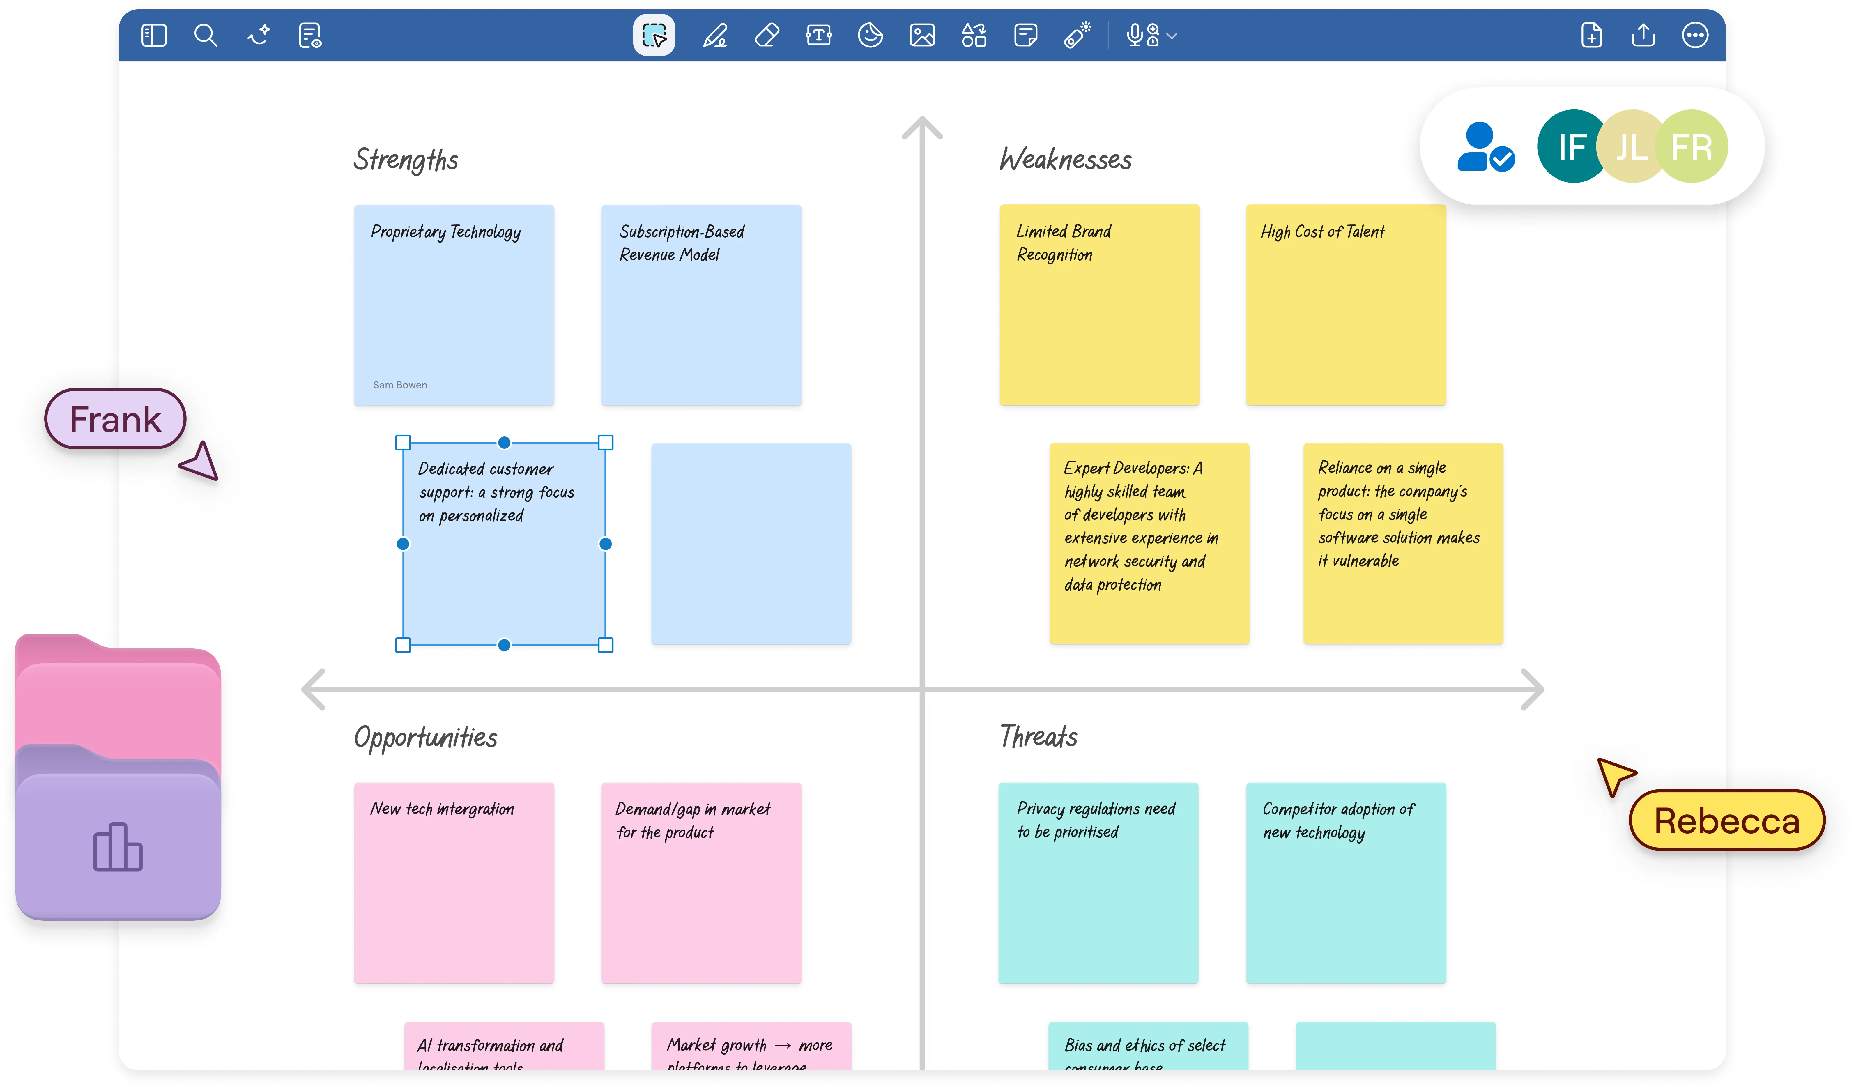Viewport: 1863px width, 1089px height.
Task: Click the add page button
Action: pos(1591,35)
